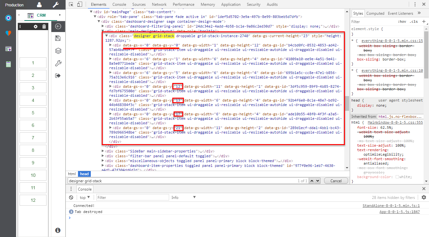
Task: Switch to the Network tab
Action: [x=159, y=4]
